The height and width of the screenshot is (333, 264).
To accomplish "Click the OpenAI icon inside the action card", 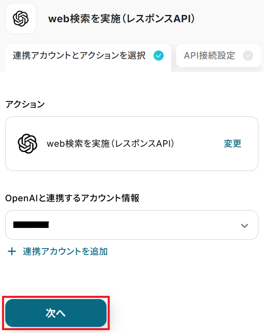I will click(28, 143).
